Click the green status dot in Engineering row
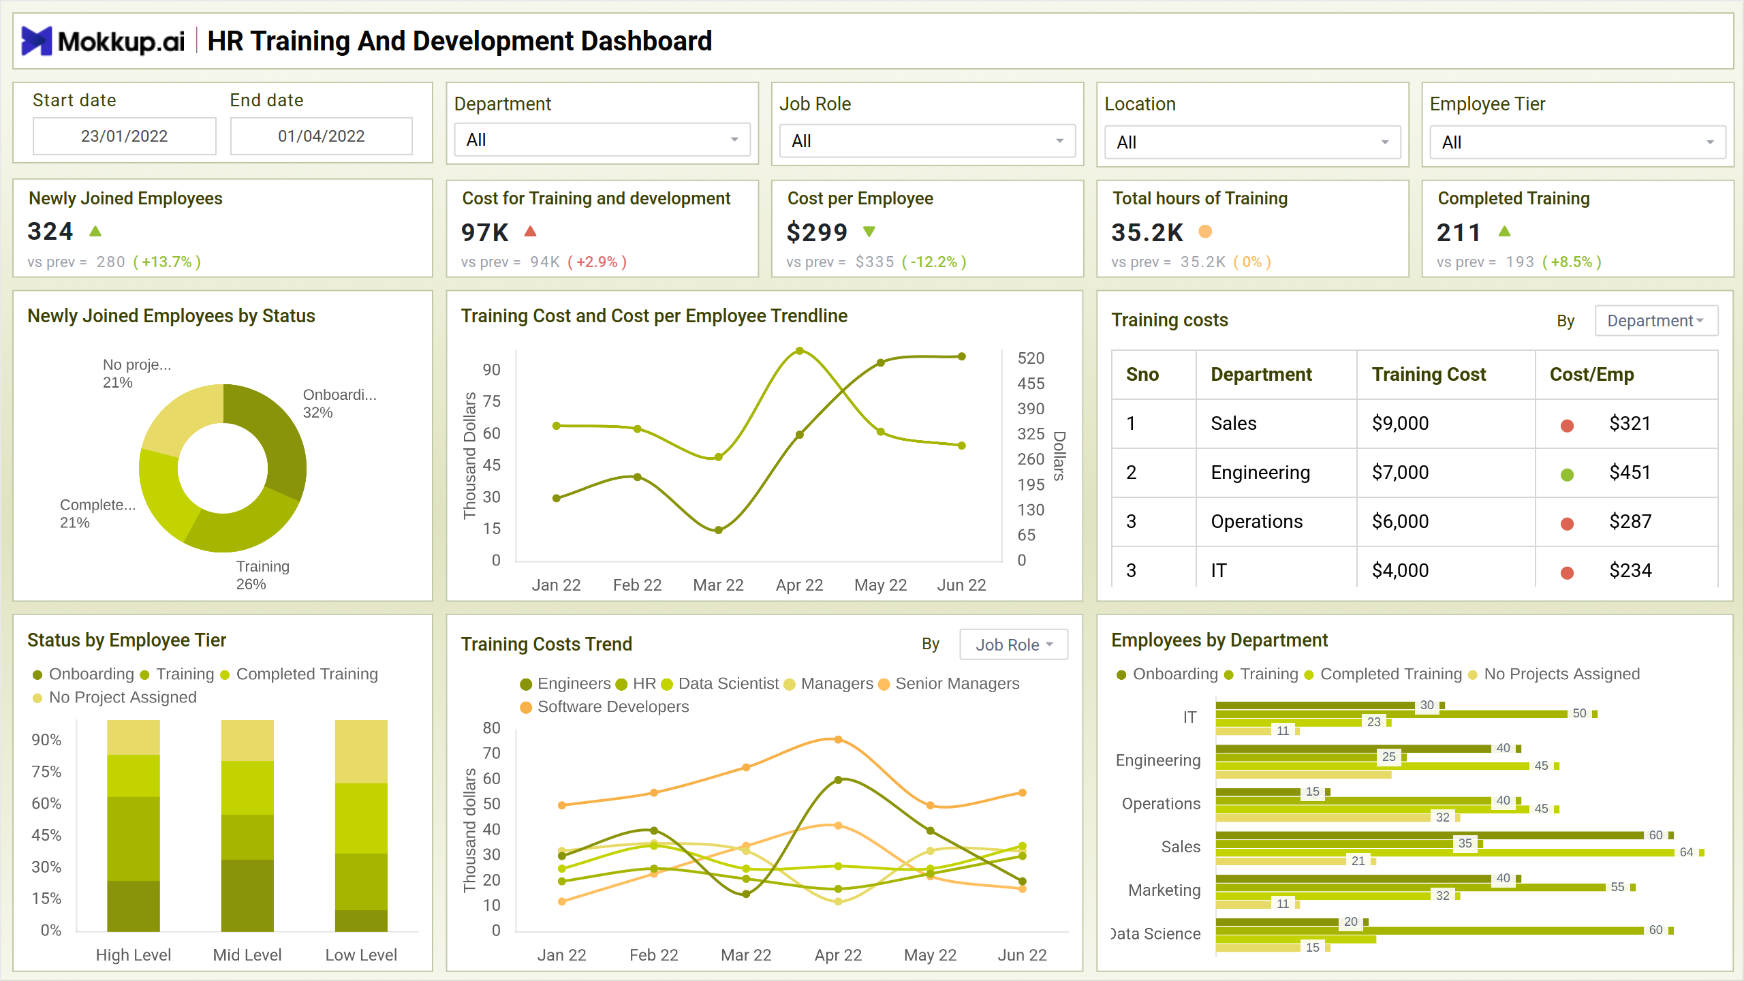The height and width of the screenshot is (981, 1744). (x=1567, y=475)
